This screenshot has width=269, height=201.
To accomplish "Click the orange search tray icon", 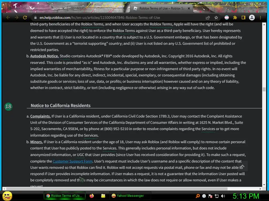I will (198, 196).
